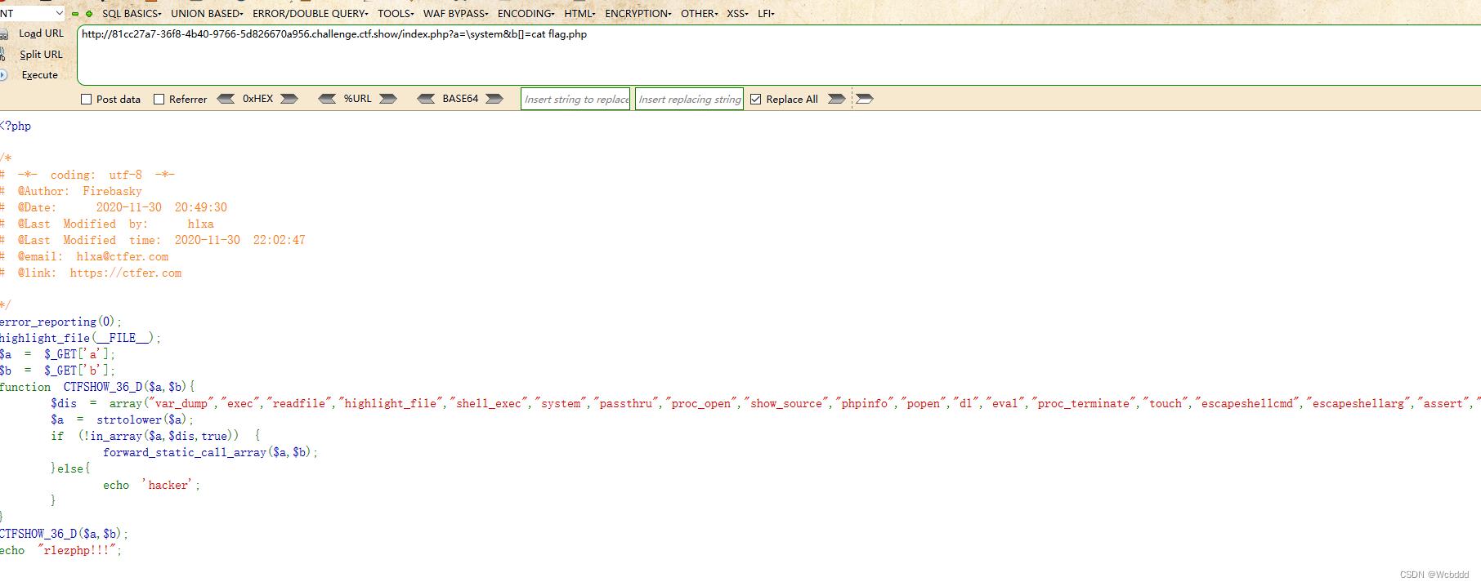Click the replace arrow after Replace All

coord(836,99)
